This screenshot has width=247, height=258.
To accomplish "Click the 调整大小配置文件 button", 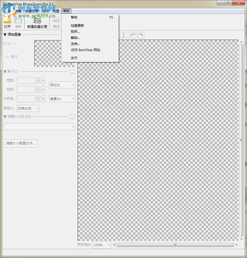I will 20,143.
